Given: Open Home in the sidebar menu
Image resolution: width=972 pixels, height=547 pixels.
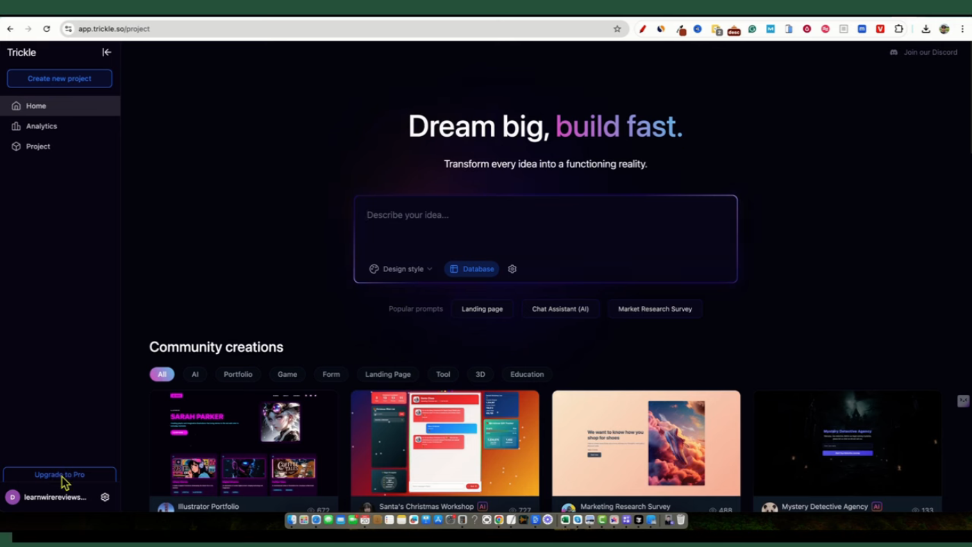Looking at the screenshot, I should 60,106.
